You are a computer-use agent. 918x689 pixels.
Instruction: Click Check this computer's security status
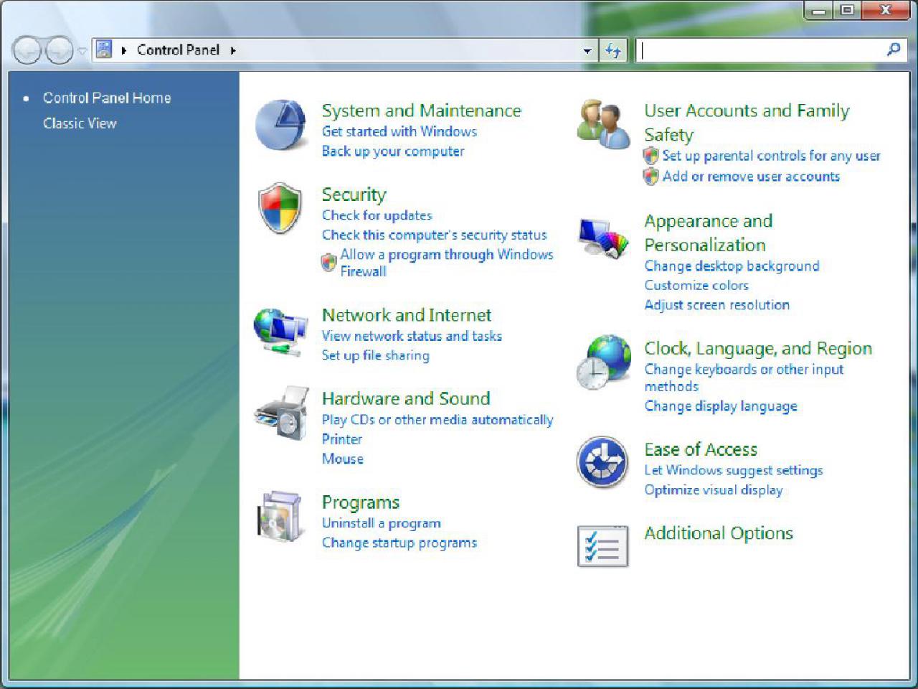tap(435, 235)
